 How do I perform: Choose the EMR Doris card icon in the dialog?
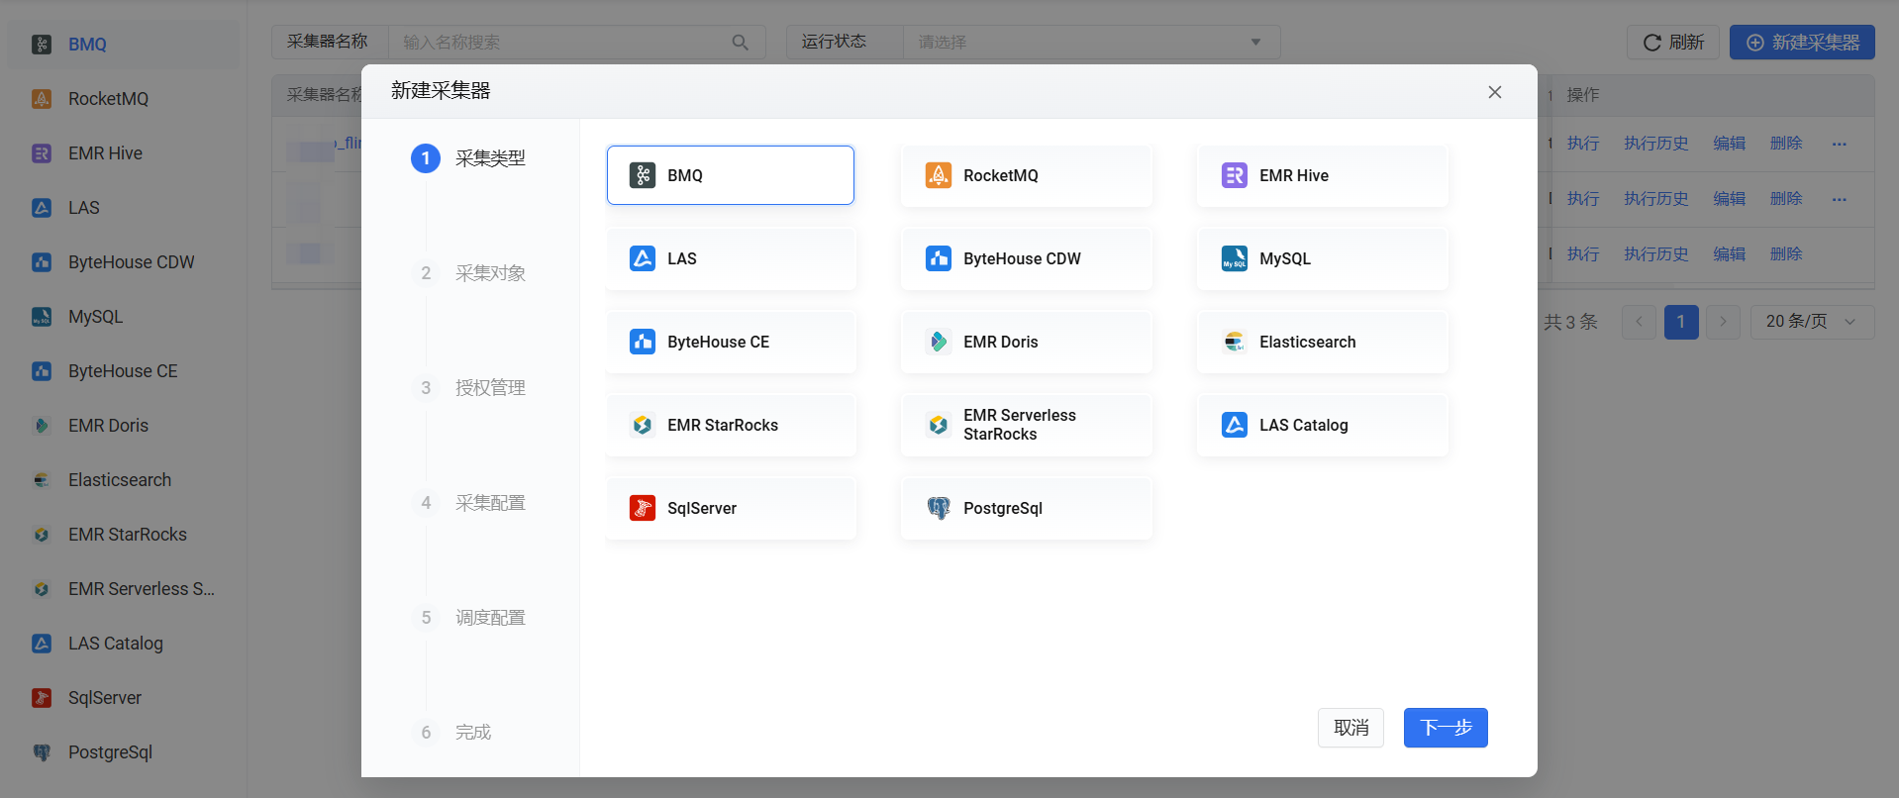point(939,342)
